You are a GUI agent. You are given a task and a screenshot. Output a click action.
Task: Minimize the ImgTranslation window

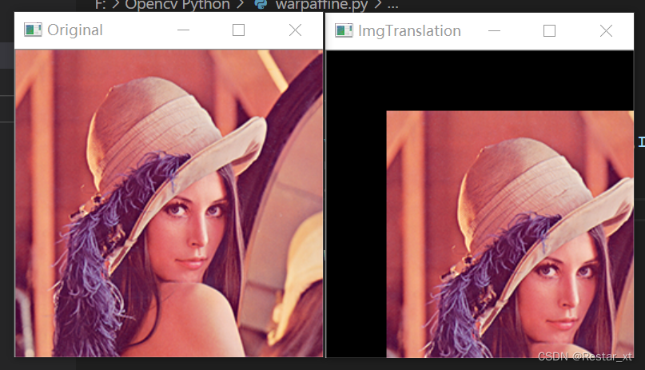495,31
